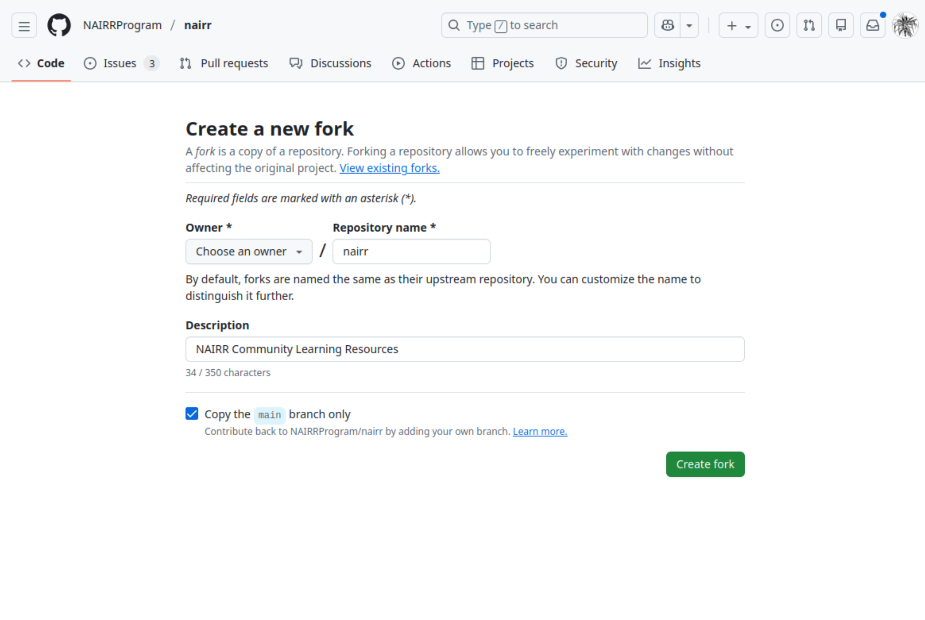Switch to the Discussions tab
This screenshot has width=925, height=620.
pyautogui.click(x=330, y=63)
